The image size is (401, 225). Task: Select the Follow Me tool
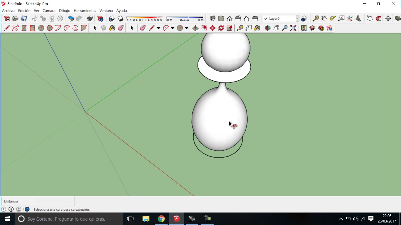point(204,28)
